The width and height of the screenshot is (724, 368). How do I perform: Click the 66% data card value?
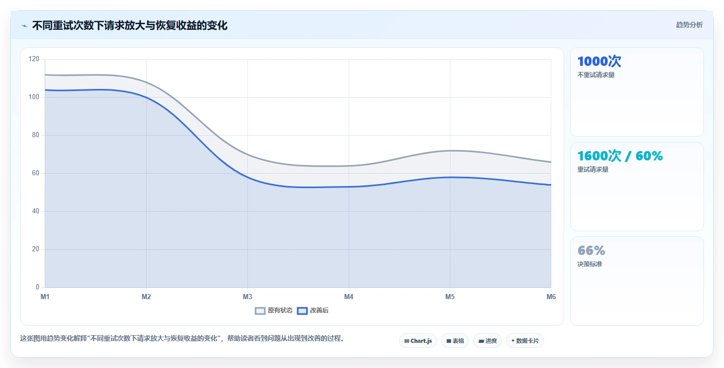tap(591, 251)
